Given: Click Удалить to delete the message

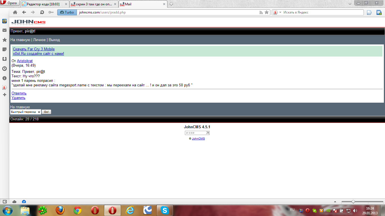Looking at the screenshot, I should [18, 98].
